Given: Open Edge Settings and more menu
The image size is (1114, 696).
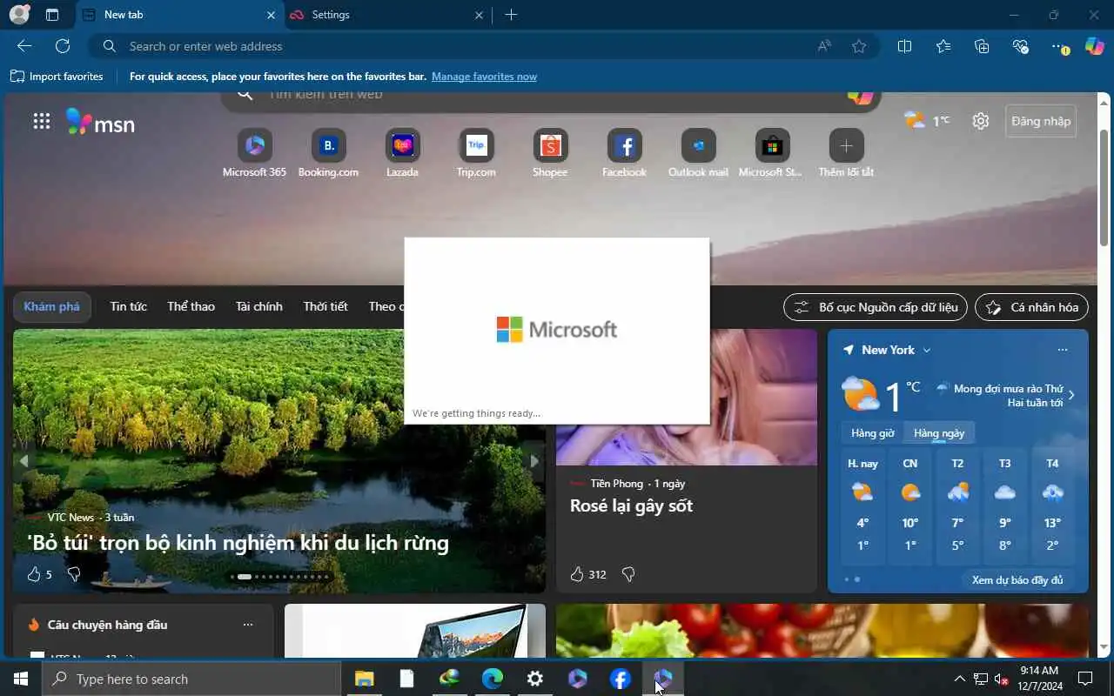Looking at the screenshot, I should (1059, 46).
